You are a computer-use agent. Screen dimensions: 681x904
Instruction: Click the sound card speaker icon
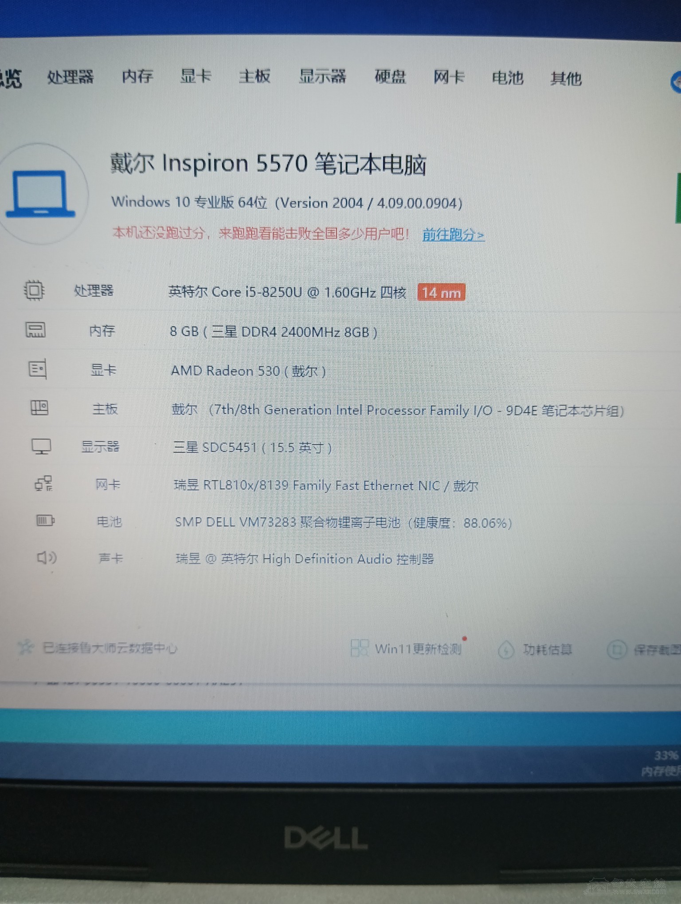pos(47,557)
